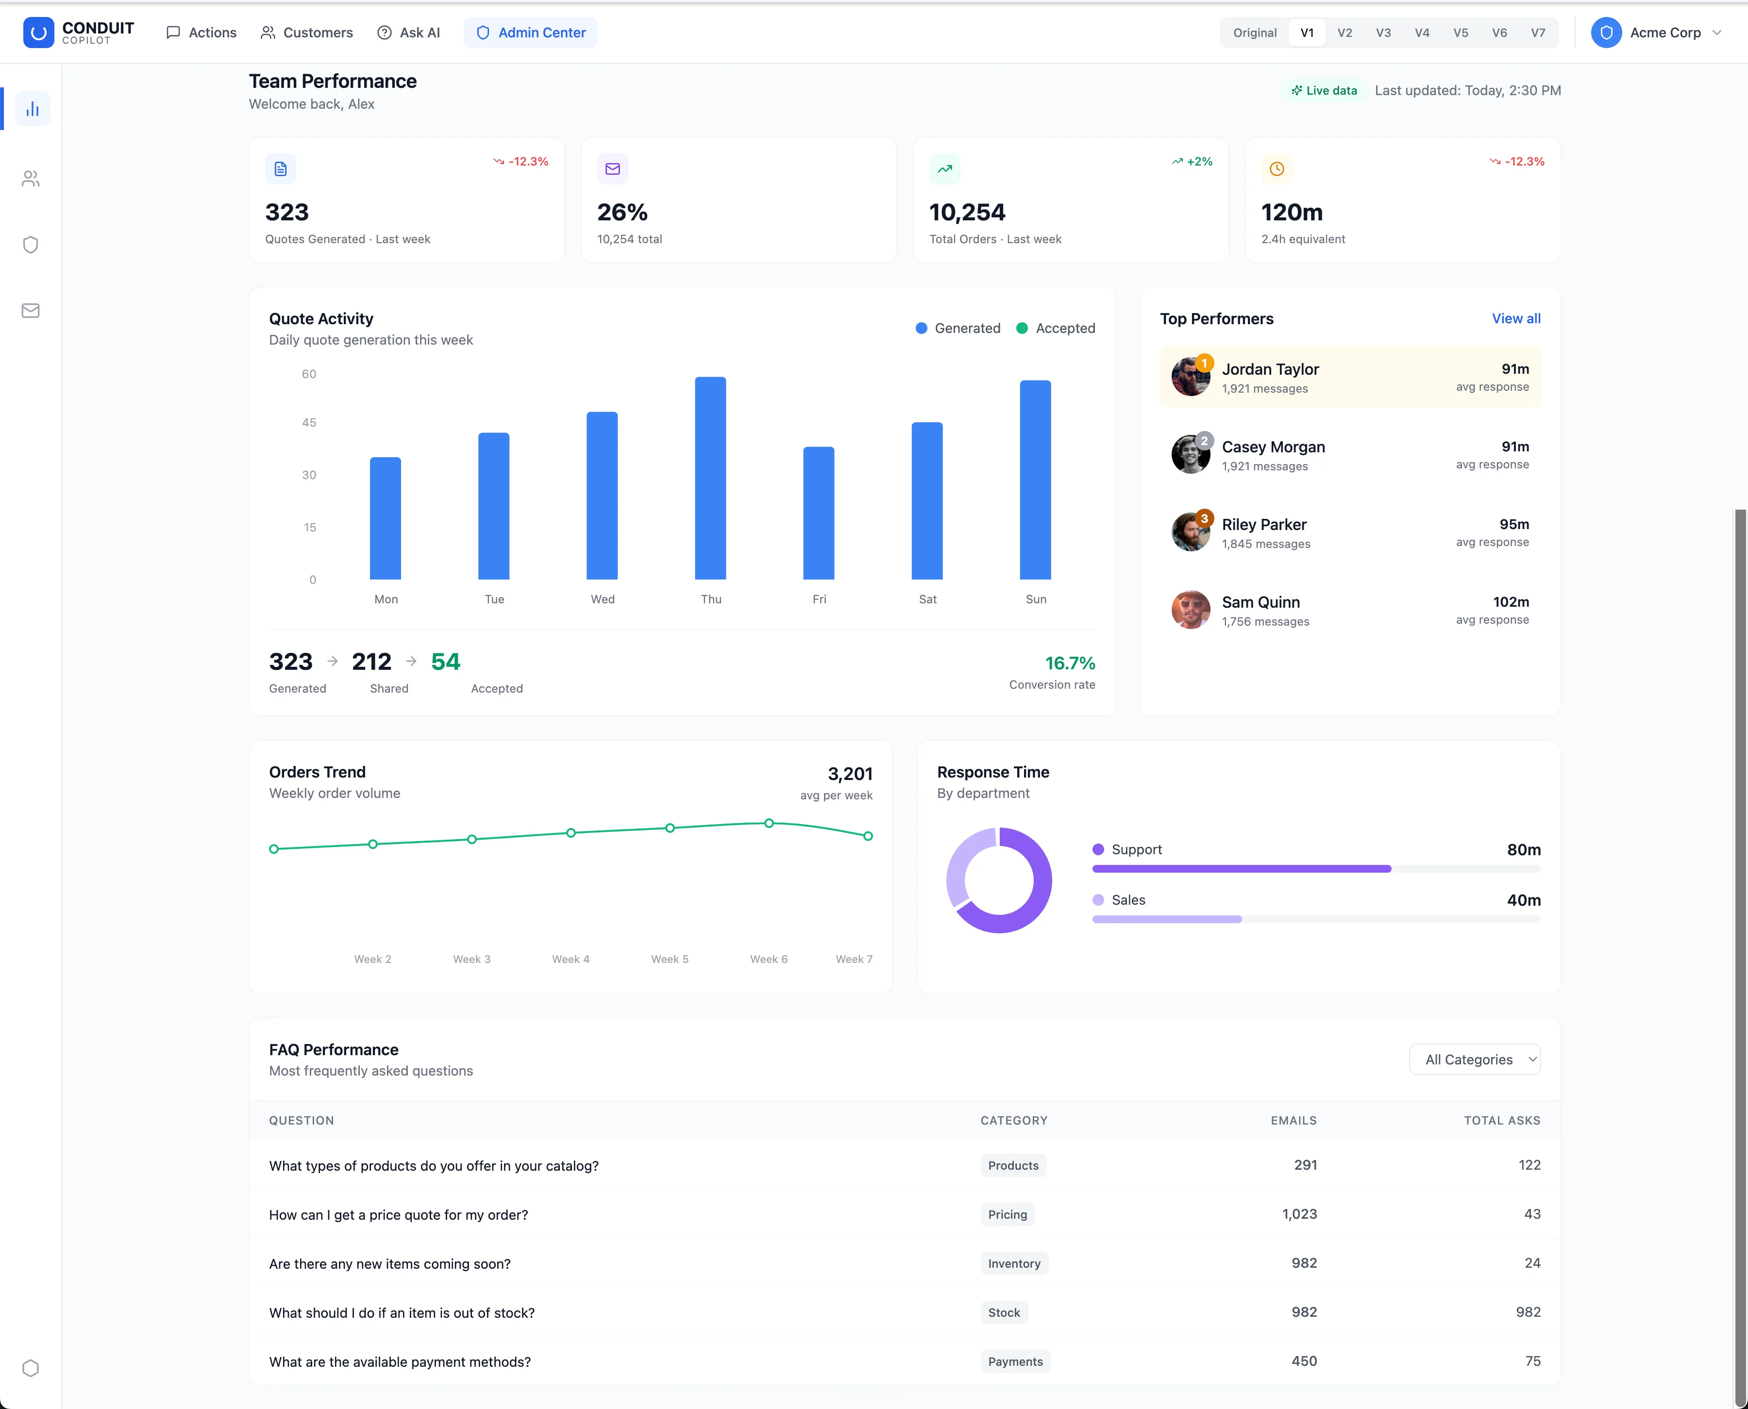Click Jordan Taylor's name in Top Performers
Image resolution: width=1748 pixels, height=1409 pixels.
coord(1270,369)
